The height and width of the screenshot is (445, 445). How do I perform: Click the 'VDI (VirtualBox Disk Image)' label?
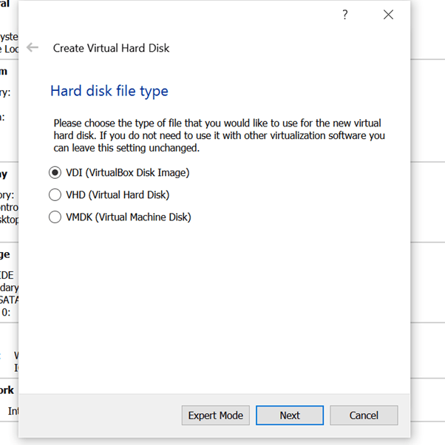[x=127, y=173]
